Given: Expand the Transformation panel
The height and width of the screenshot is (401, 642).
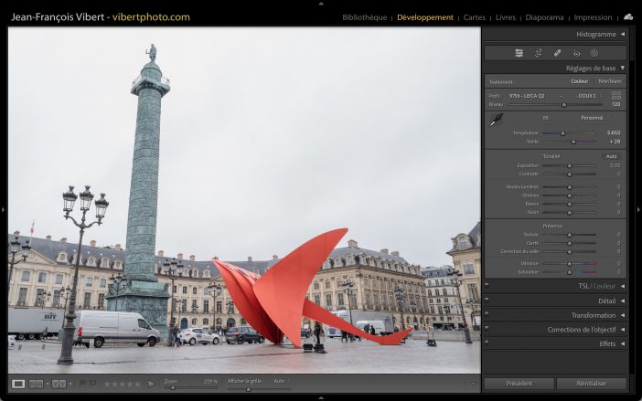Looking at the screenshot, I should (594, 315).
